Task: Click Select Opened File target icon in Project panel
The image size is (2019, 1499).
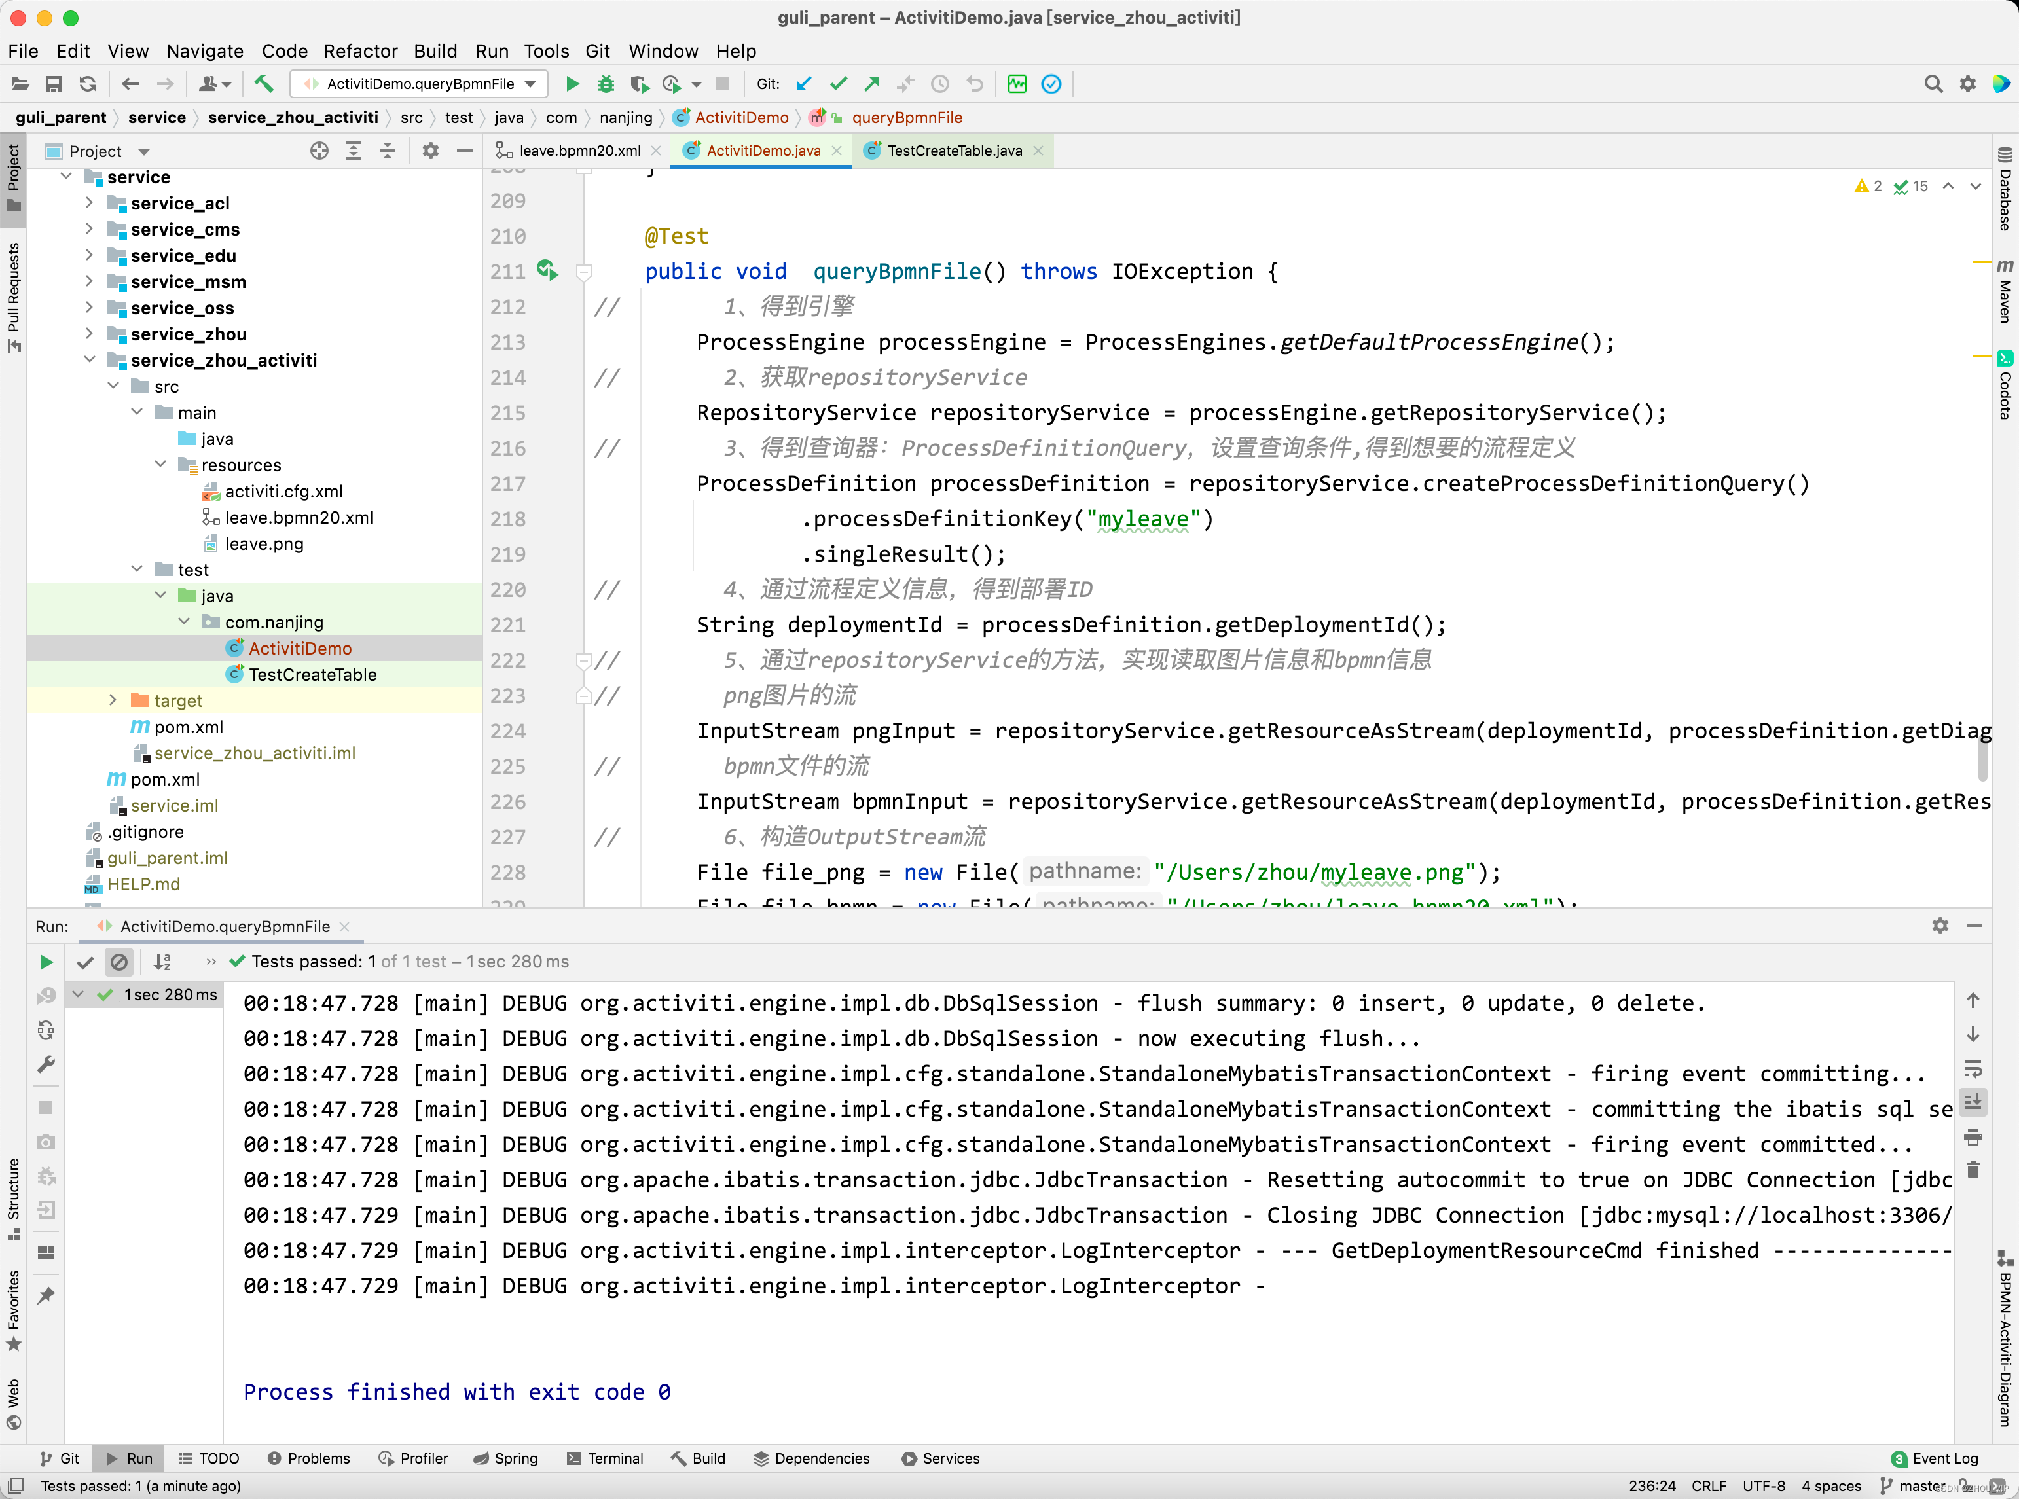Action: 319,151
